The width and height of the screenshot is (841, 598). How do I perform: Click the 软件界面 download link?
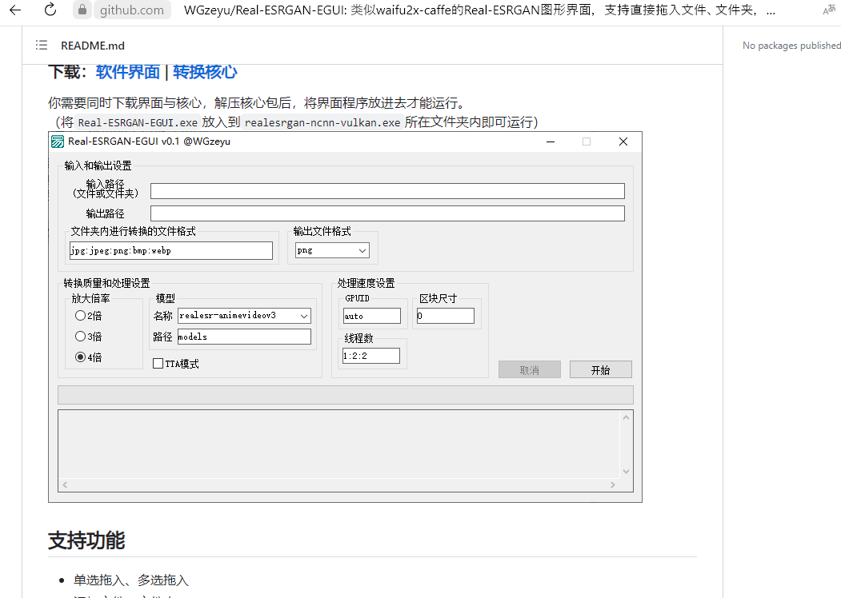(x=128, y=72)
